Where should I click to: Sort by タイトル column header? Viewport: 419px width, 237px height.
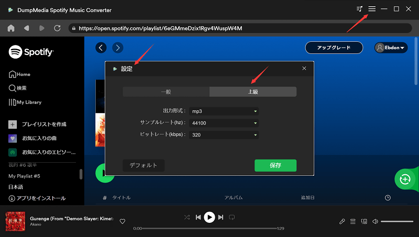point(122,198)
